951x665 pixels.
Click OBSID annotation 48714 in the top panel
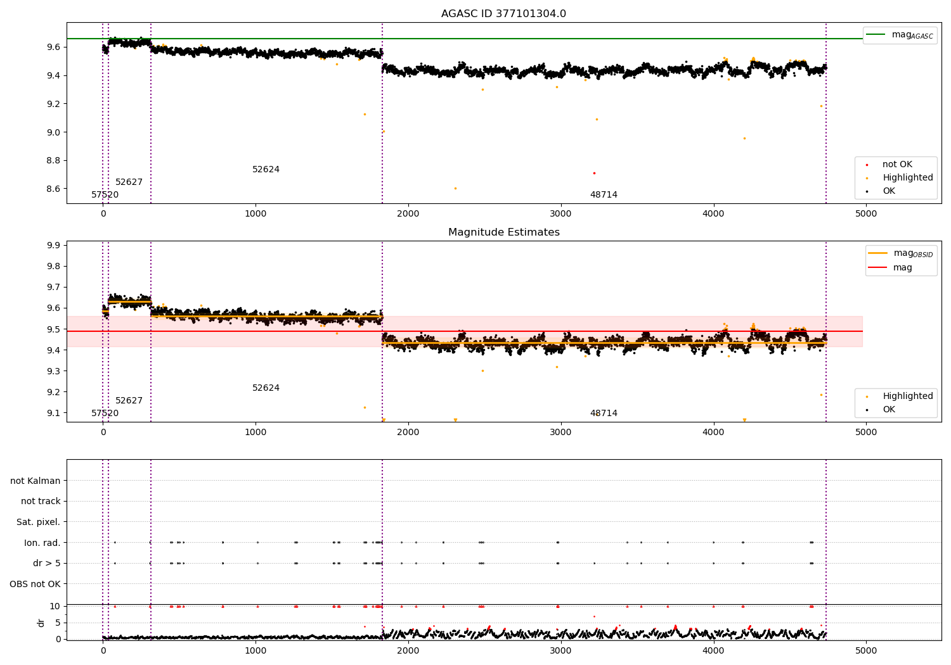click(604, 195)
